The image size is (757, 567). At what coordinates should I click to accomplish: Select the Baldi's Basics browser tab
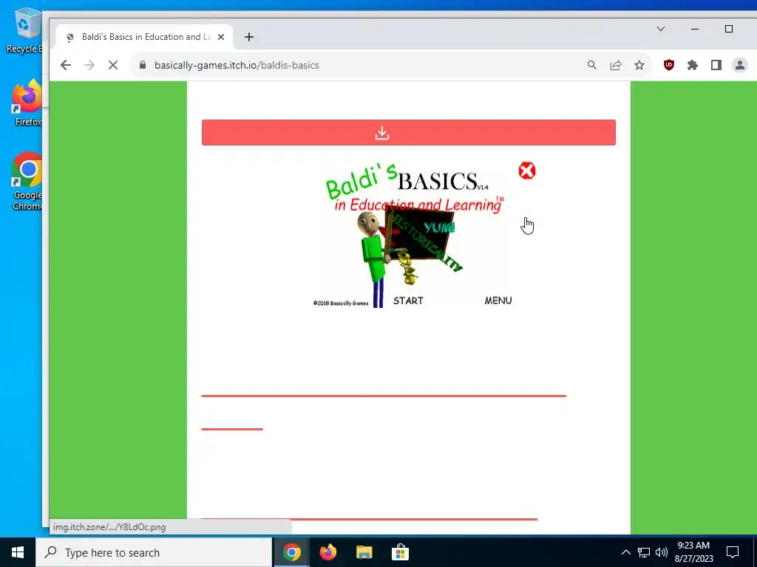144,37
